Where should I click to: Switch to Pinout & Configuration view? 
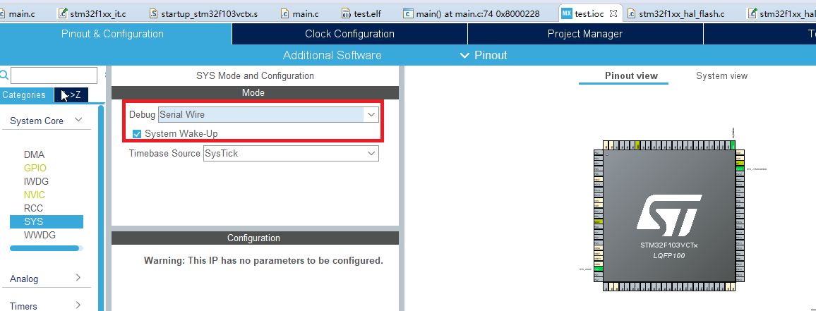[112, 34]
